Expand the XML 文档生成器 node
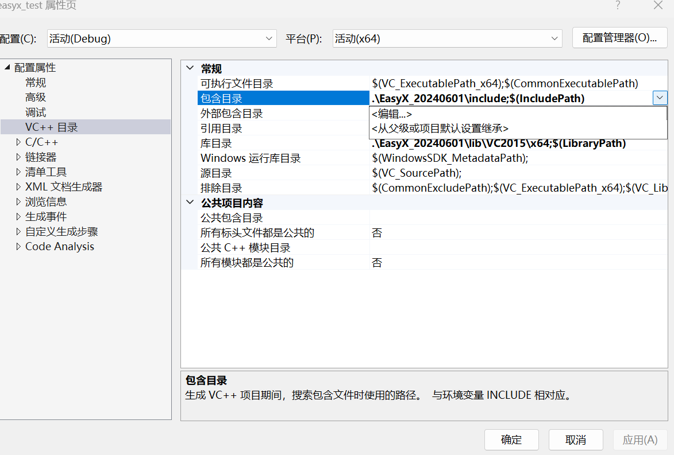The height and width of the screenshot is (455, 674). 18,186
